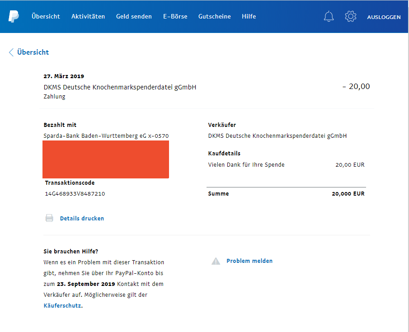Click the printer icon next to Details drucken
Viewport: 409px width, 332px height.
tap(49, 218)
